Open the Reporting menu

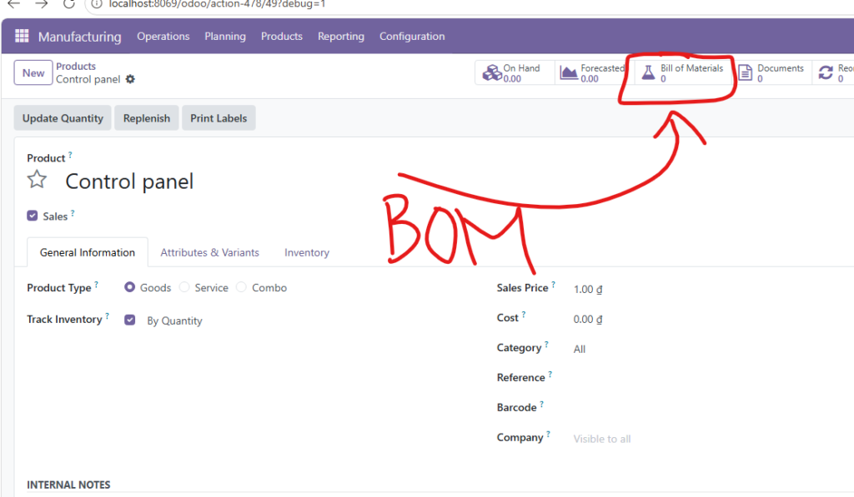(x=340, y=37)
